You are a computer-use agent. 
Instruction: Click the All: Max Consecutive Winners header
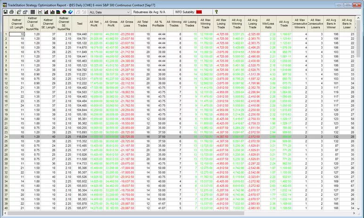coord(300,24)
